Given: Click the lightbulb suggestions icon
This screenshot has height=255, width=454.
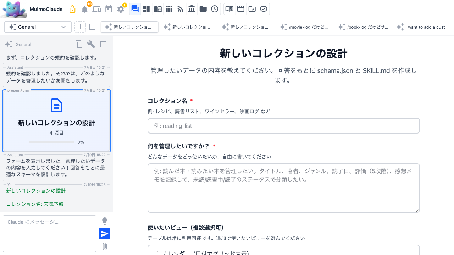Looking at the screenshot, I should tap(105, 221).
